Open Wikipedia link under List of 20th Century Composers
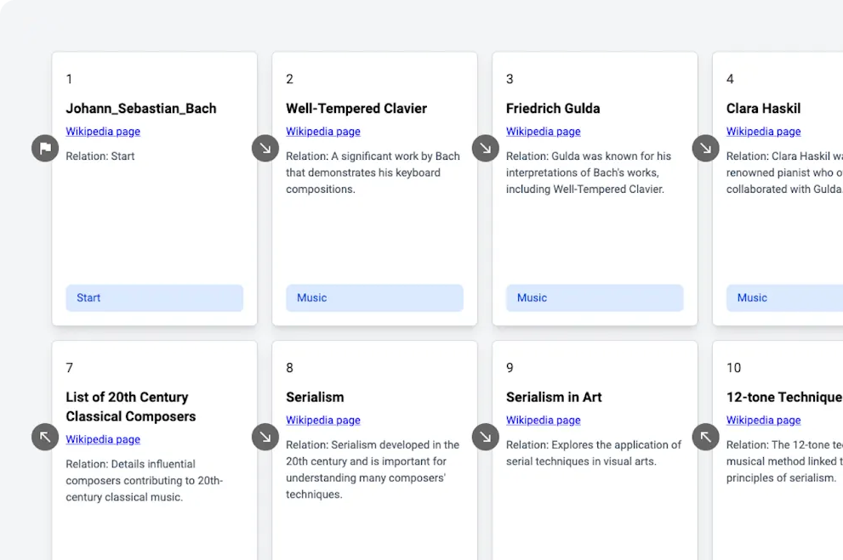843x560 pixels. click(x=103, y=439)
